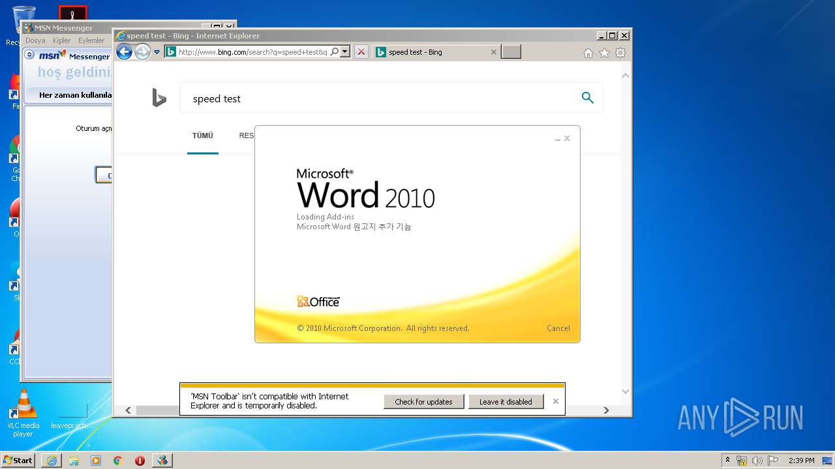Click the Internet Explorer forward arrow
The width and height of the screenshot is (835, 469).
point(142,52)
